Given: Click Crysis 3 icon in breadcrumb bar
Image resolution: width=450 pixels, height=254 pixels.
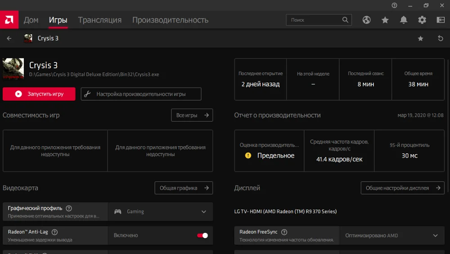Looking at the screenshot, I should 28,38.
